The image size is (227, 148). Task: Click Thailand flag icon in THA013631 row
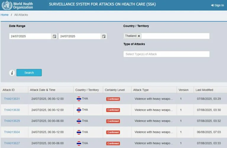pyautogui.click(x=79, y=99)
